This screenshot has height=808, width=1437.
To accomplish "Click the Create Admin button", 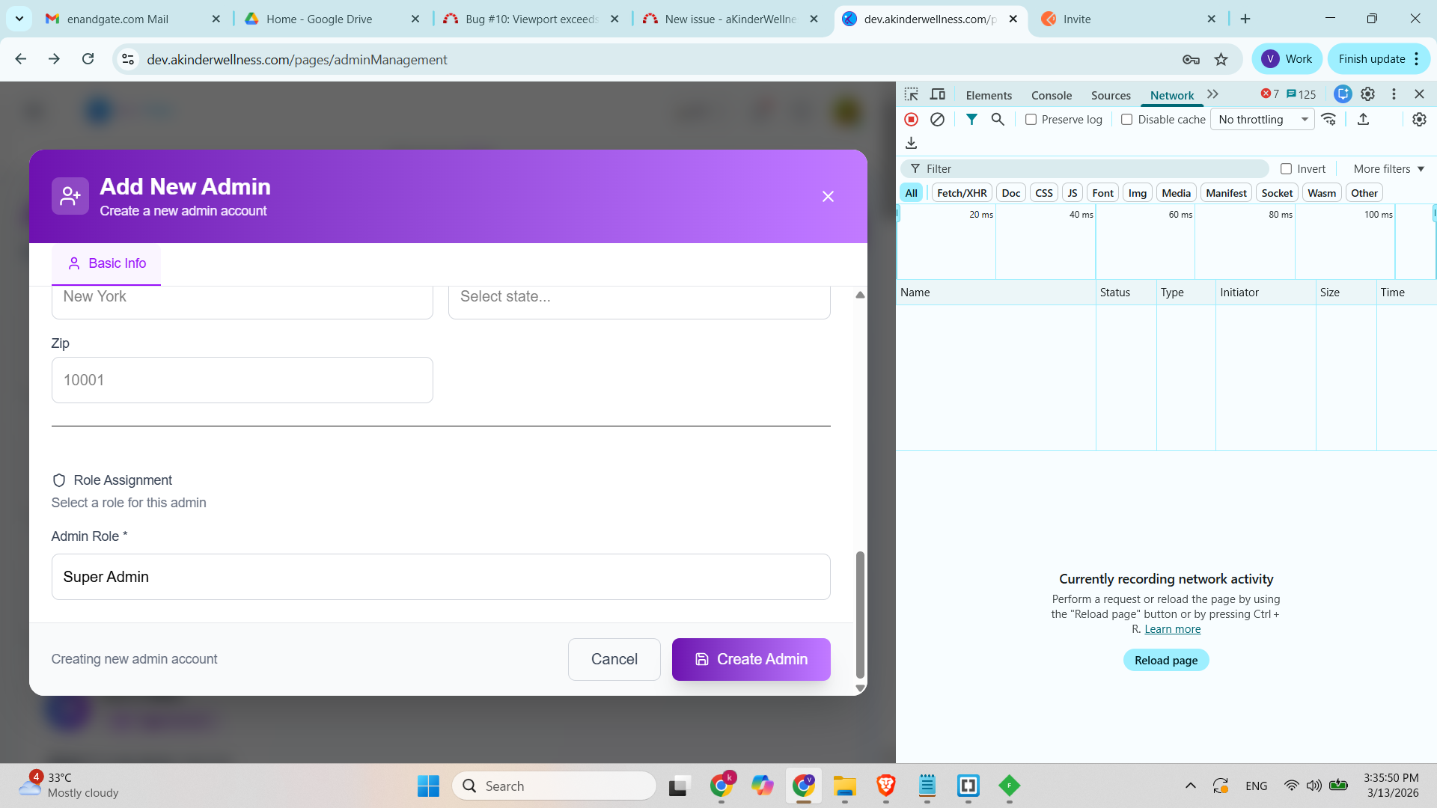I will coord(751,659).
